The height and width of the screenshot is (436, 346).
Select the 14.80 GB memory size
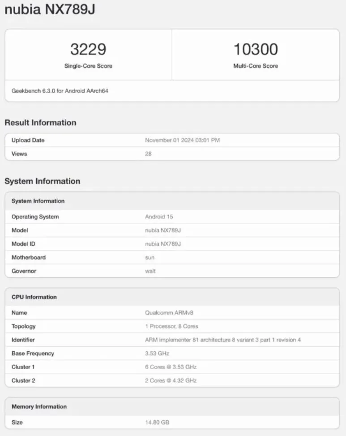click(157, 423)
